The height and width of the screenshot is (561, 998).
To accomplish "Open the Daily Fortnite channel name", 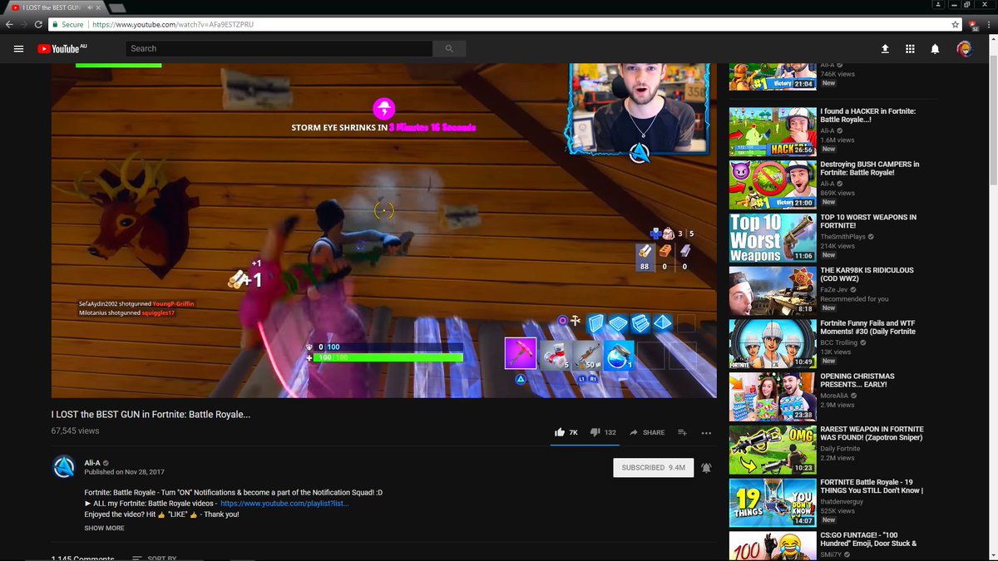I will (x=841, y=448).
